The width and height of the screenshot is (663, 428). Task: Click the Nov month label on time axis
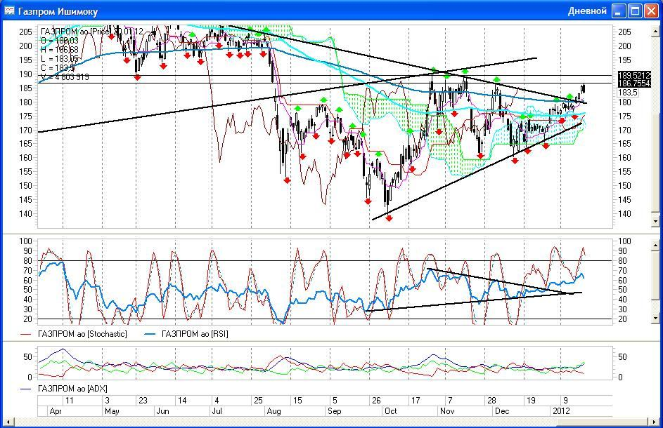[x=447, y=411]
